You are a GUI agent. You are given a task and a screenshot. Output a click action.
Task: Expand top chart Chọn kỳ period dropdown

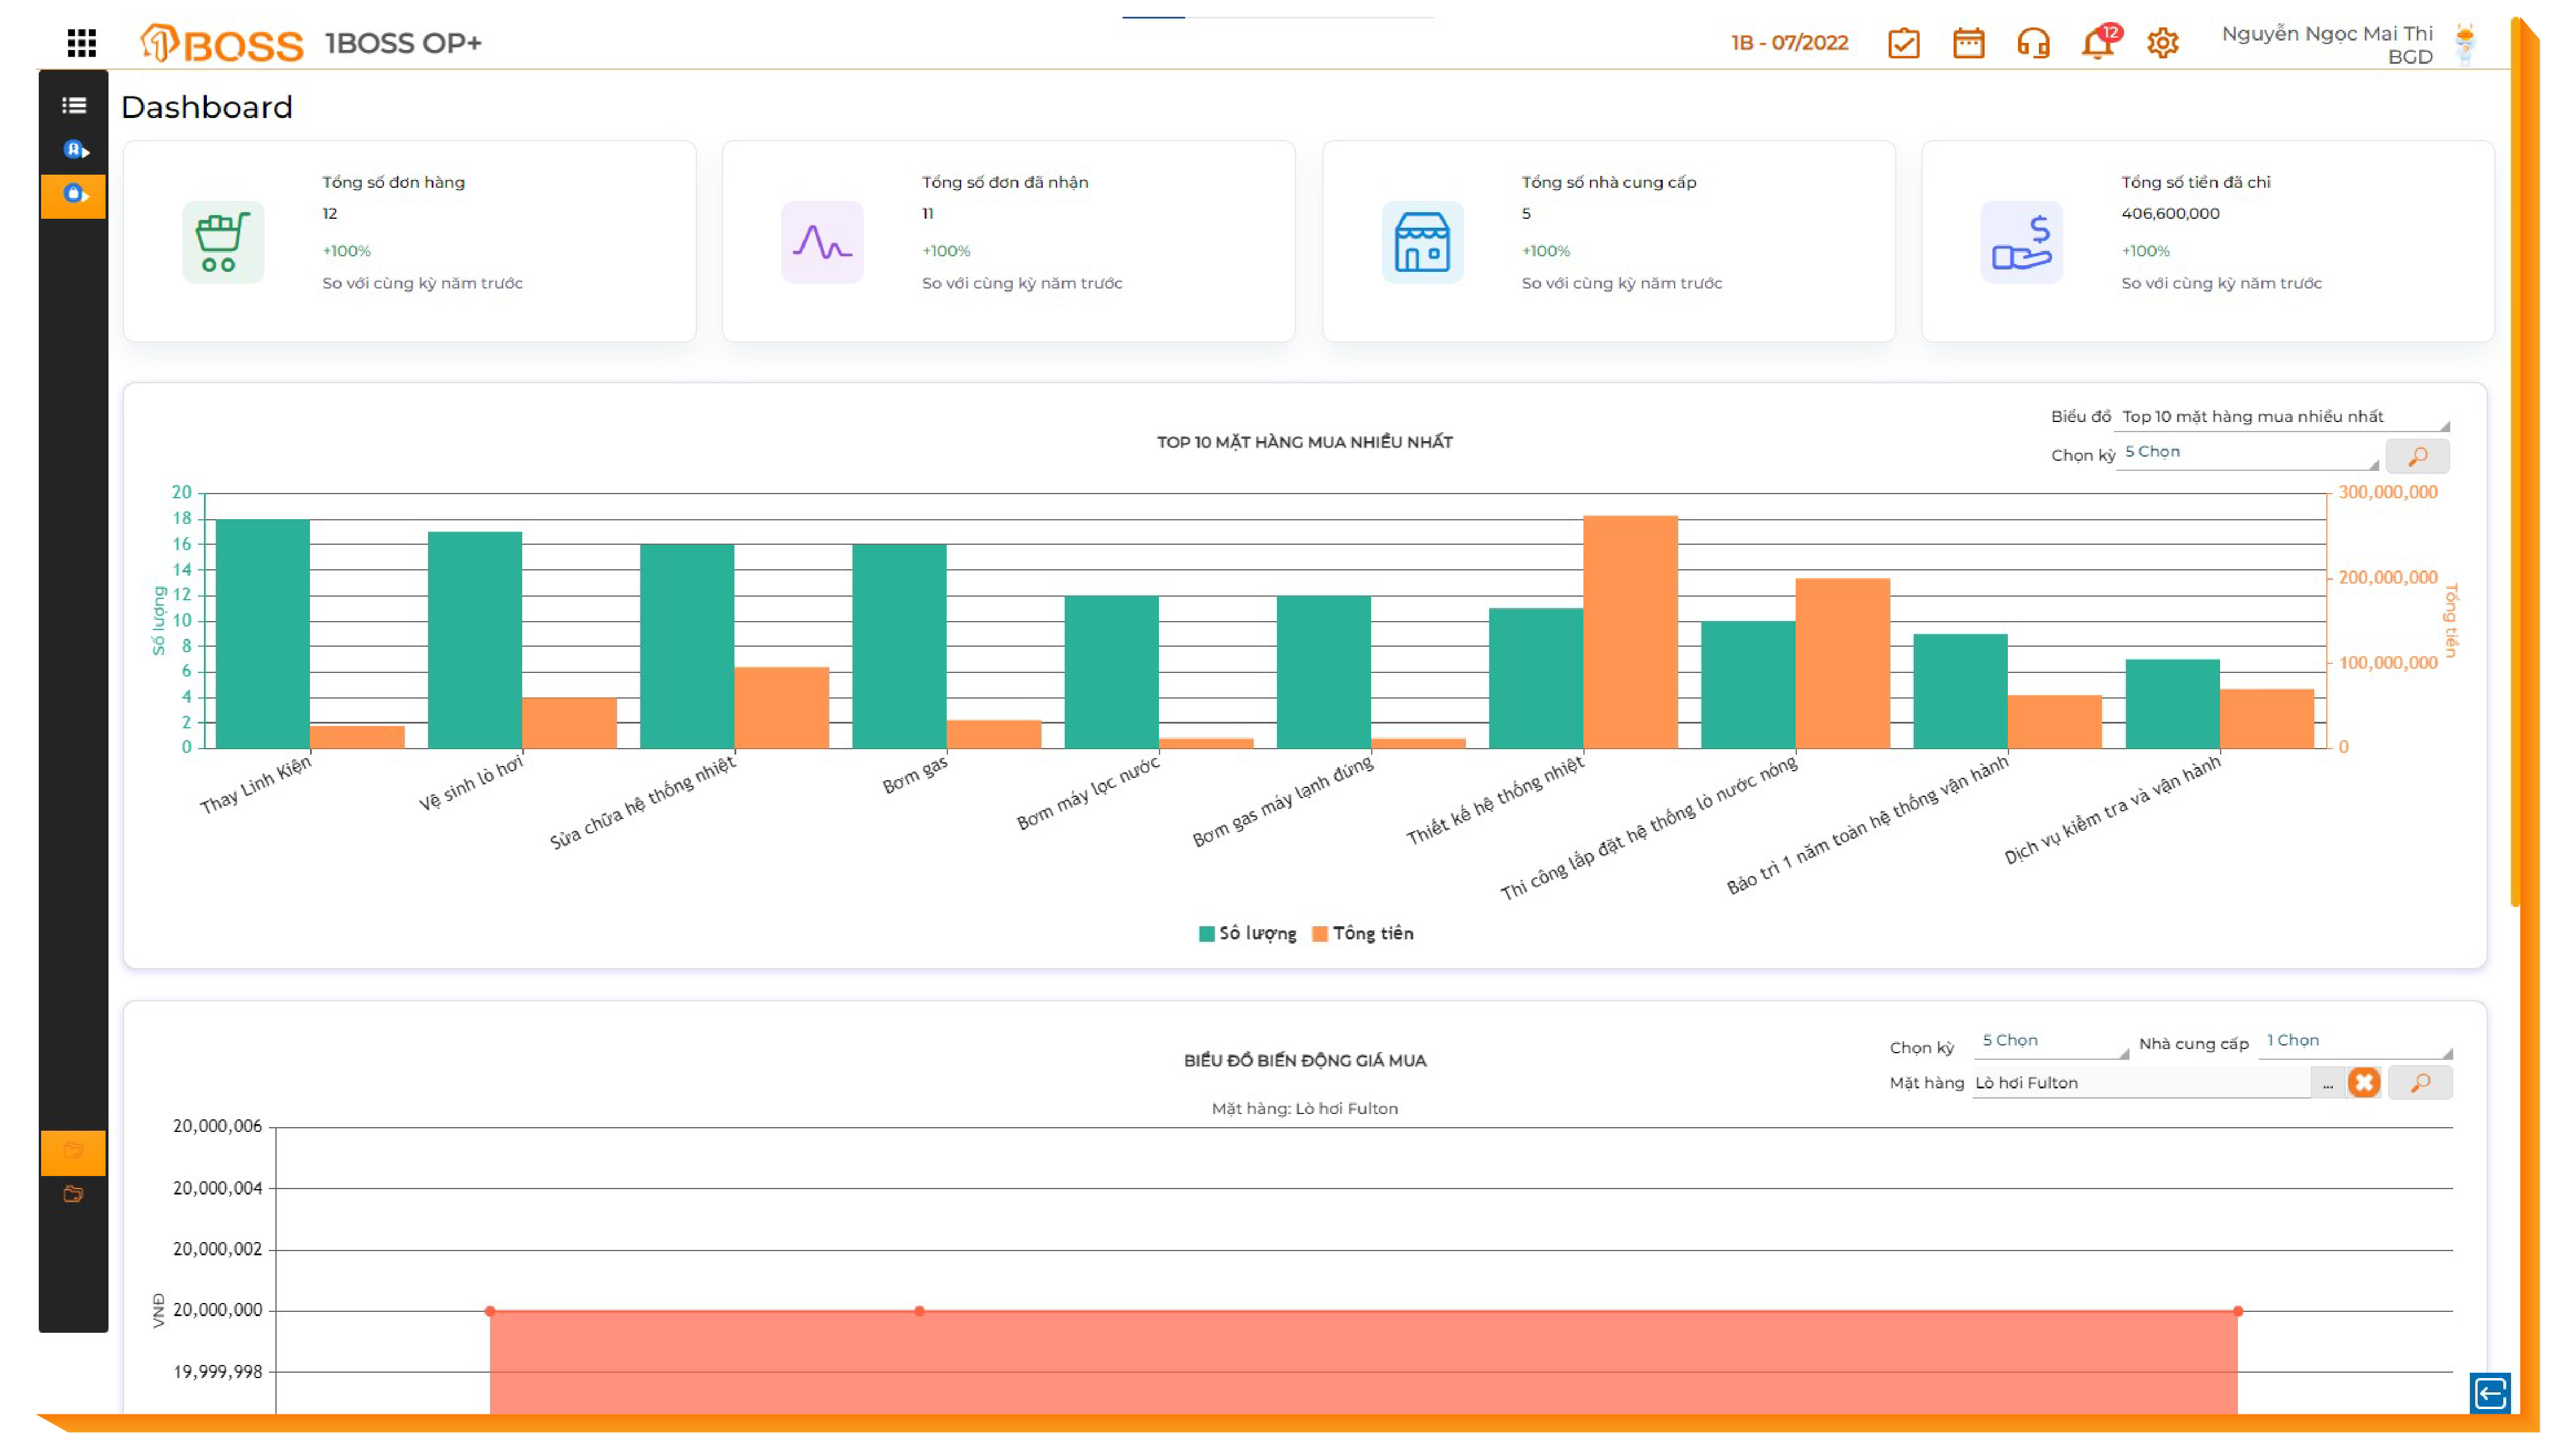click(2246, 453)
